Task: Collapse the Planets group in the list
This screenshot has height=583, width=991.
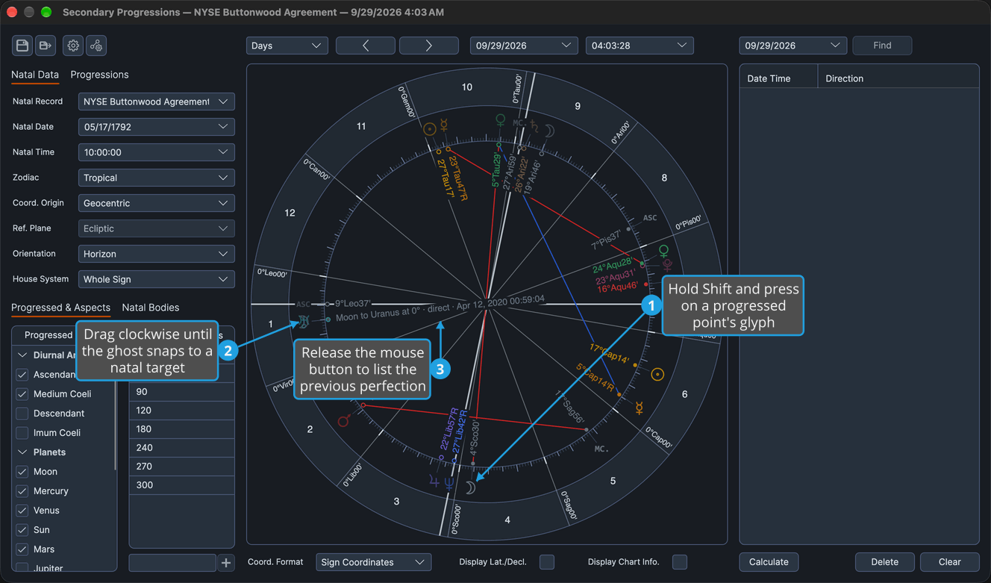Action: (22, 452)
